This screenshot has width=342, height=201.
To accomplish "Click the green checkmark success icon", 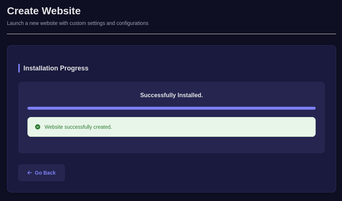I will [38, 127].
